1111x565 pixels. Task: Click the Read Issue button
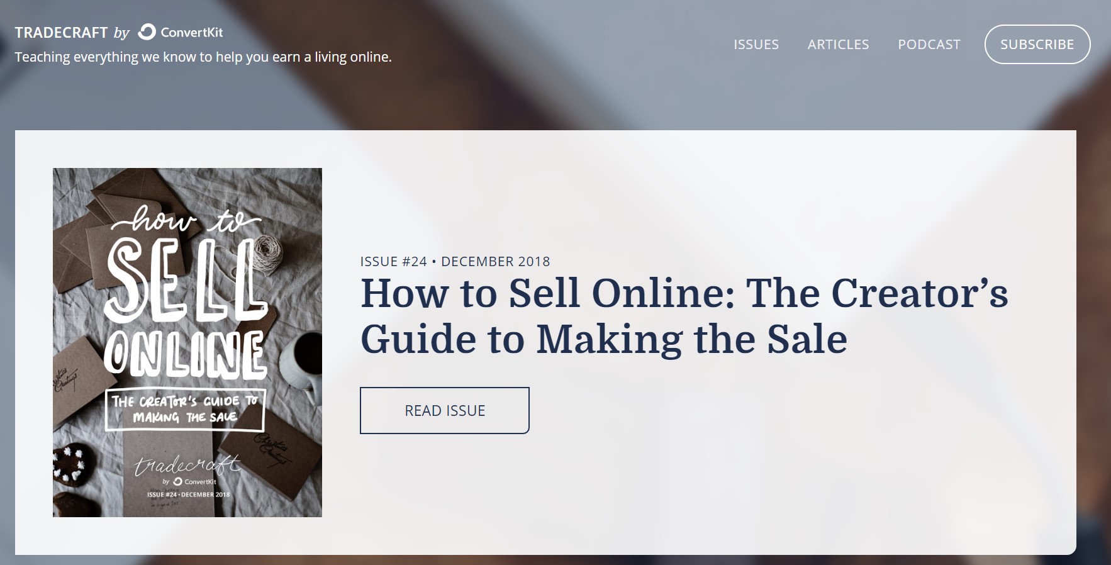pyautogui.click(x=445, y=410)
